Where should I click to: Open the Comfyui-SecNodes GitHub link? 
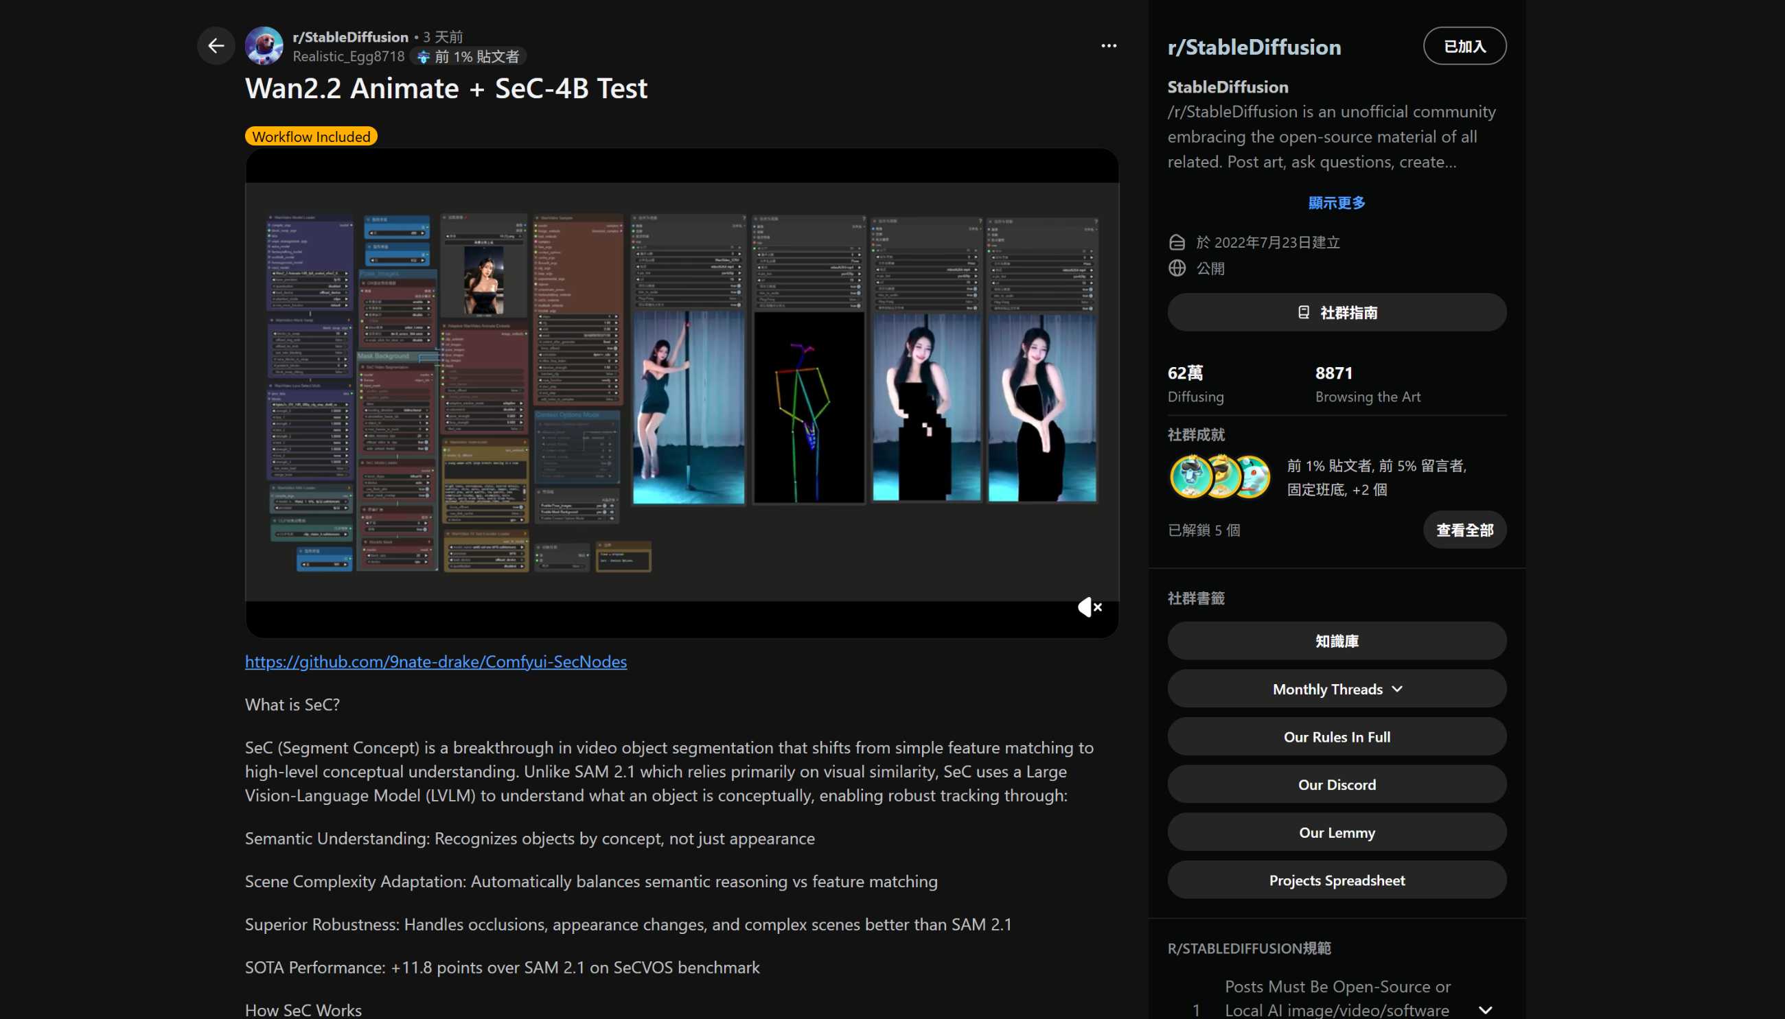click(435, 661)
